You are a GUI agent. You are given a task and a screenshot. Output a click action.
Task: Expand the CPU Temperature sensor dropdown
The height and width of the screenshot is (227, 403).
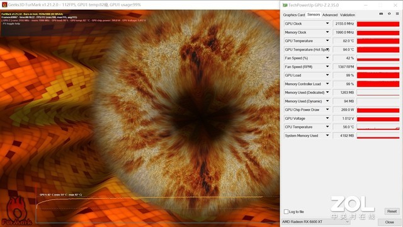(x=327, y=127)
